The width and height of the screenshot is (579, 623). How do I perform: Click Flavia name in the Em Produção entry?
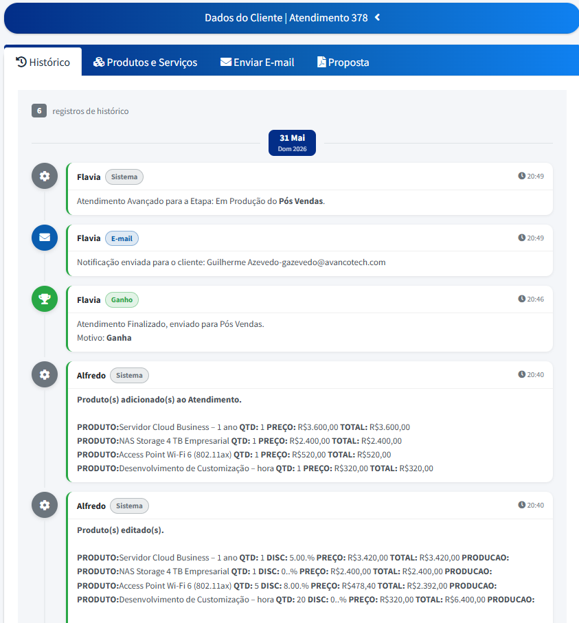click(x=89, y=177)
